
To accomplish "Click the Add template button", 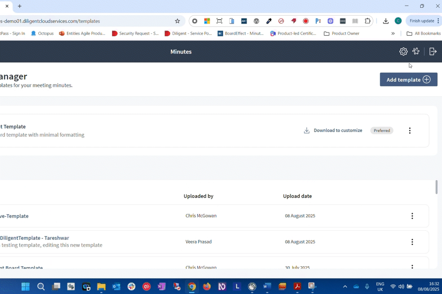I will coord(408,80).
